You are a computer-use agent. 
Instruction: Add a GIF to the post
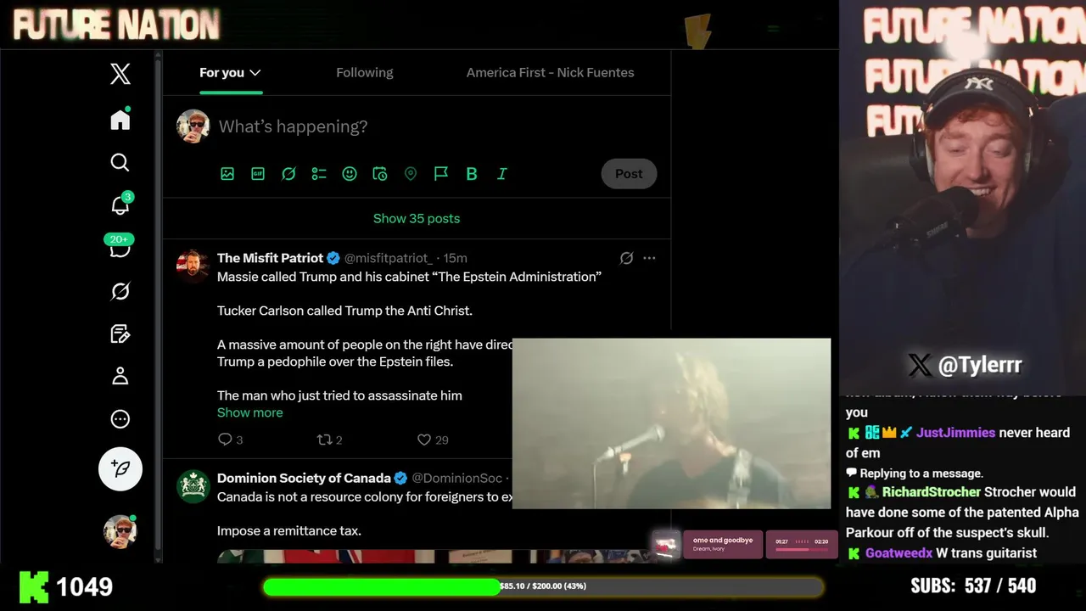258,173
